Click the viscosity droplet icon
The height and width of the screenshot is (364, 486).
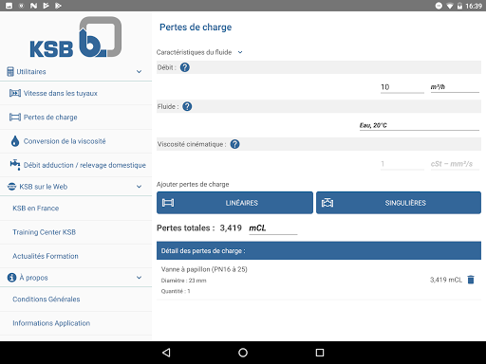(15, 141)
